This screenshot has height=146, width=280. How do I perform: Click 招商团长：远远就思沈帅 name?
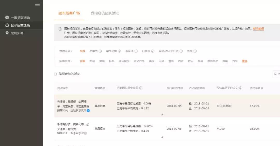(x=72, y=111)
